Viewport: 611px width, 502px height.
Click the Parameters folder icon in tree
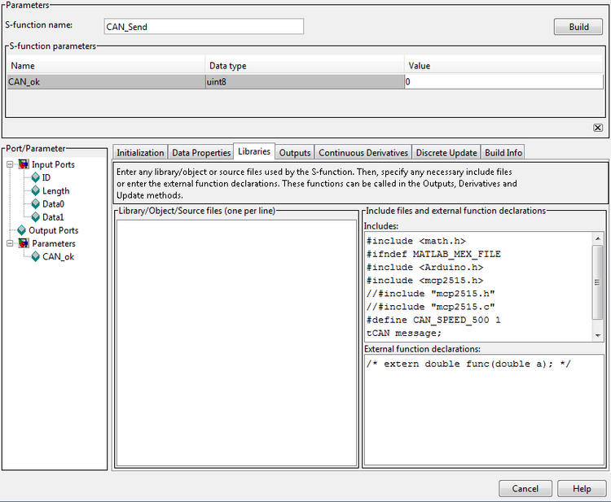22,243
